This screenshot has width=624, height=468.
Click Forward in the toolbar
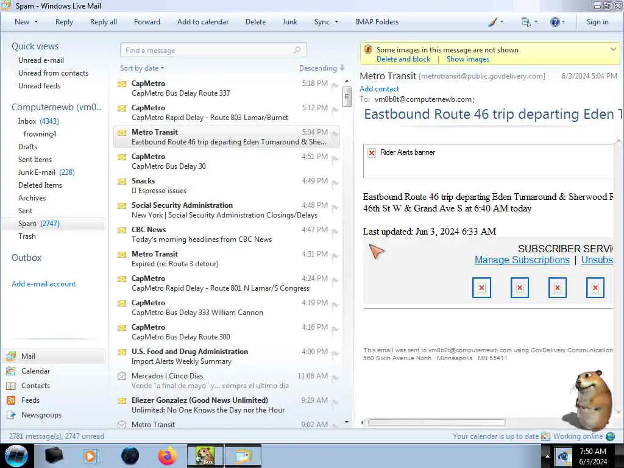point(147,22)
